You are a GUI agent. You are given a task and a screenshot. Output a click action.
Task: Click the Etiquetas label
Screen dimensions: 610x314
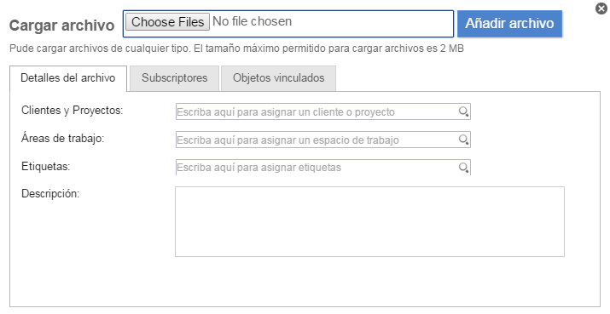coord(45,167)
